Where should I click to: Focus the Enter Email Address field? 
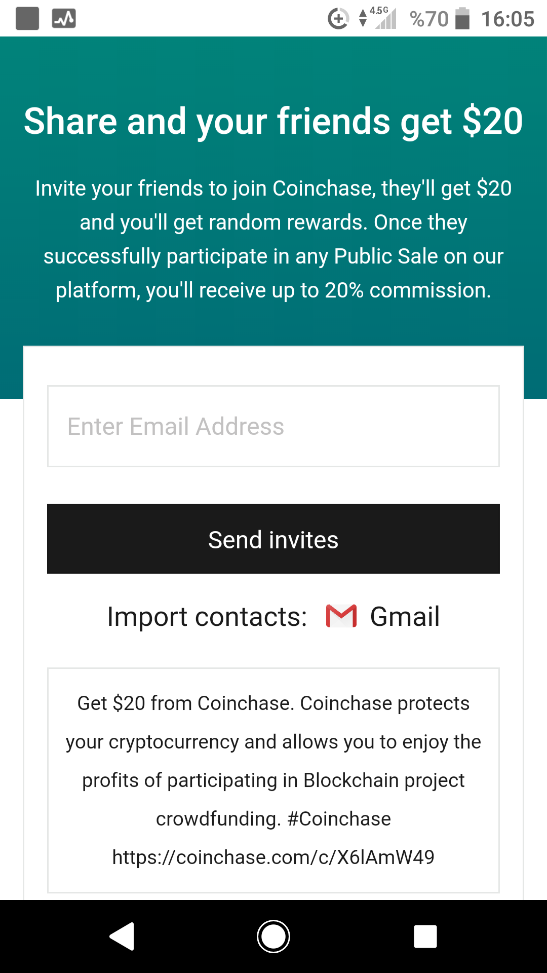pyautogui.click(x=273, y=426)
